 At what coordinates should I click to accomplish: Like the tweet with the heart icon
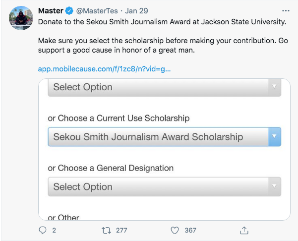[175, 230]
